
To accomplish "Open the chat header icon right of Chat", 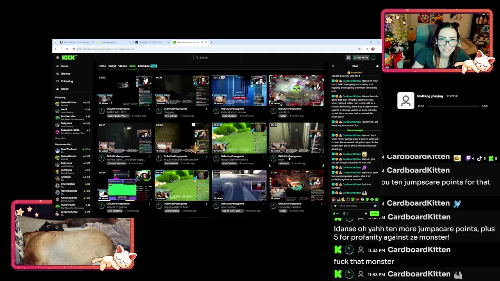I will (x=377, y=66).
